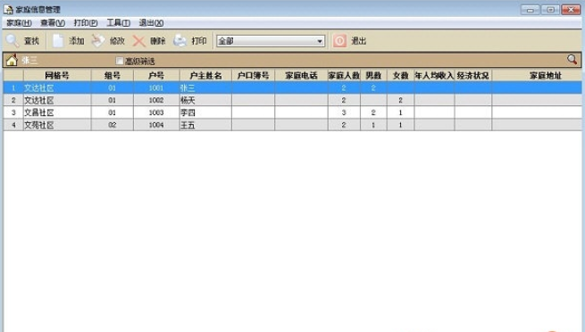
Task: Click the 女数 column header
Action: pos(401,76)
